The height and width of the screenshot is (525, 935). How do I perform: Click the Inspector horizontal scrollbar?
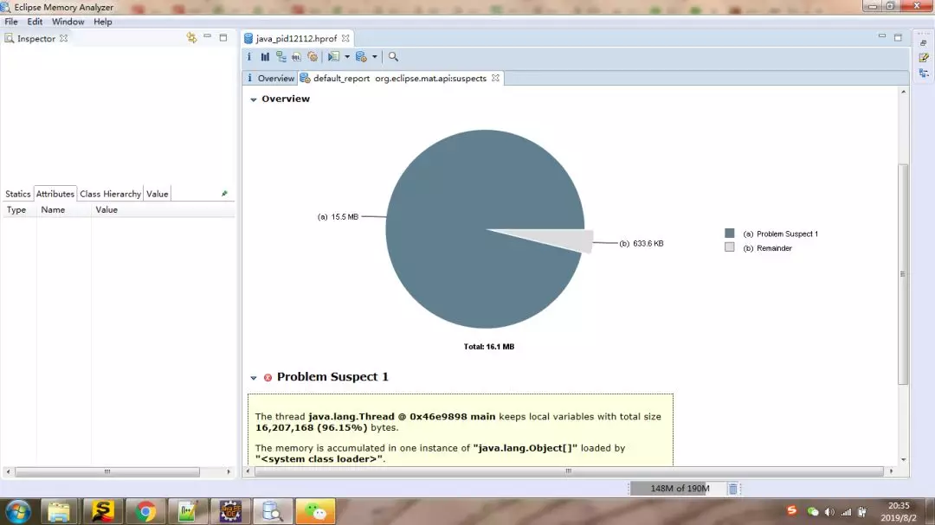pyautogui.click(x=107, y=471)
